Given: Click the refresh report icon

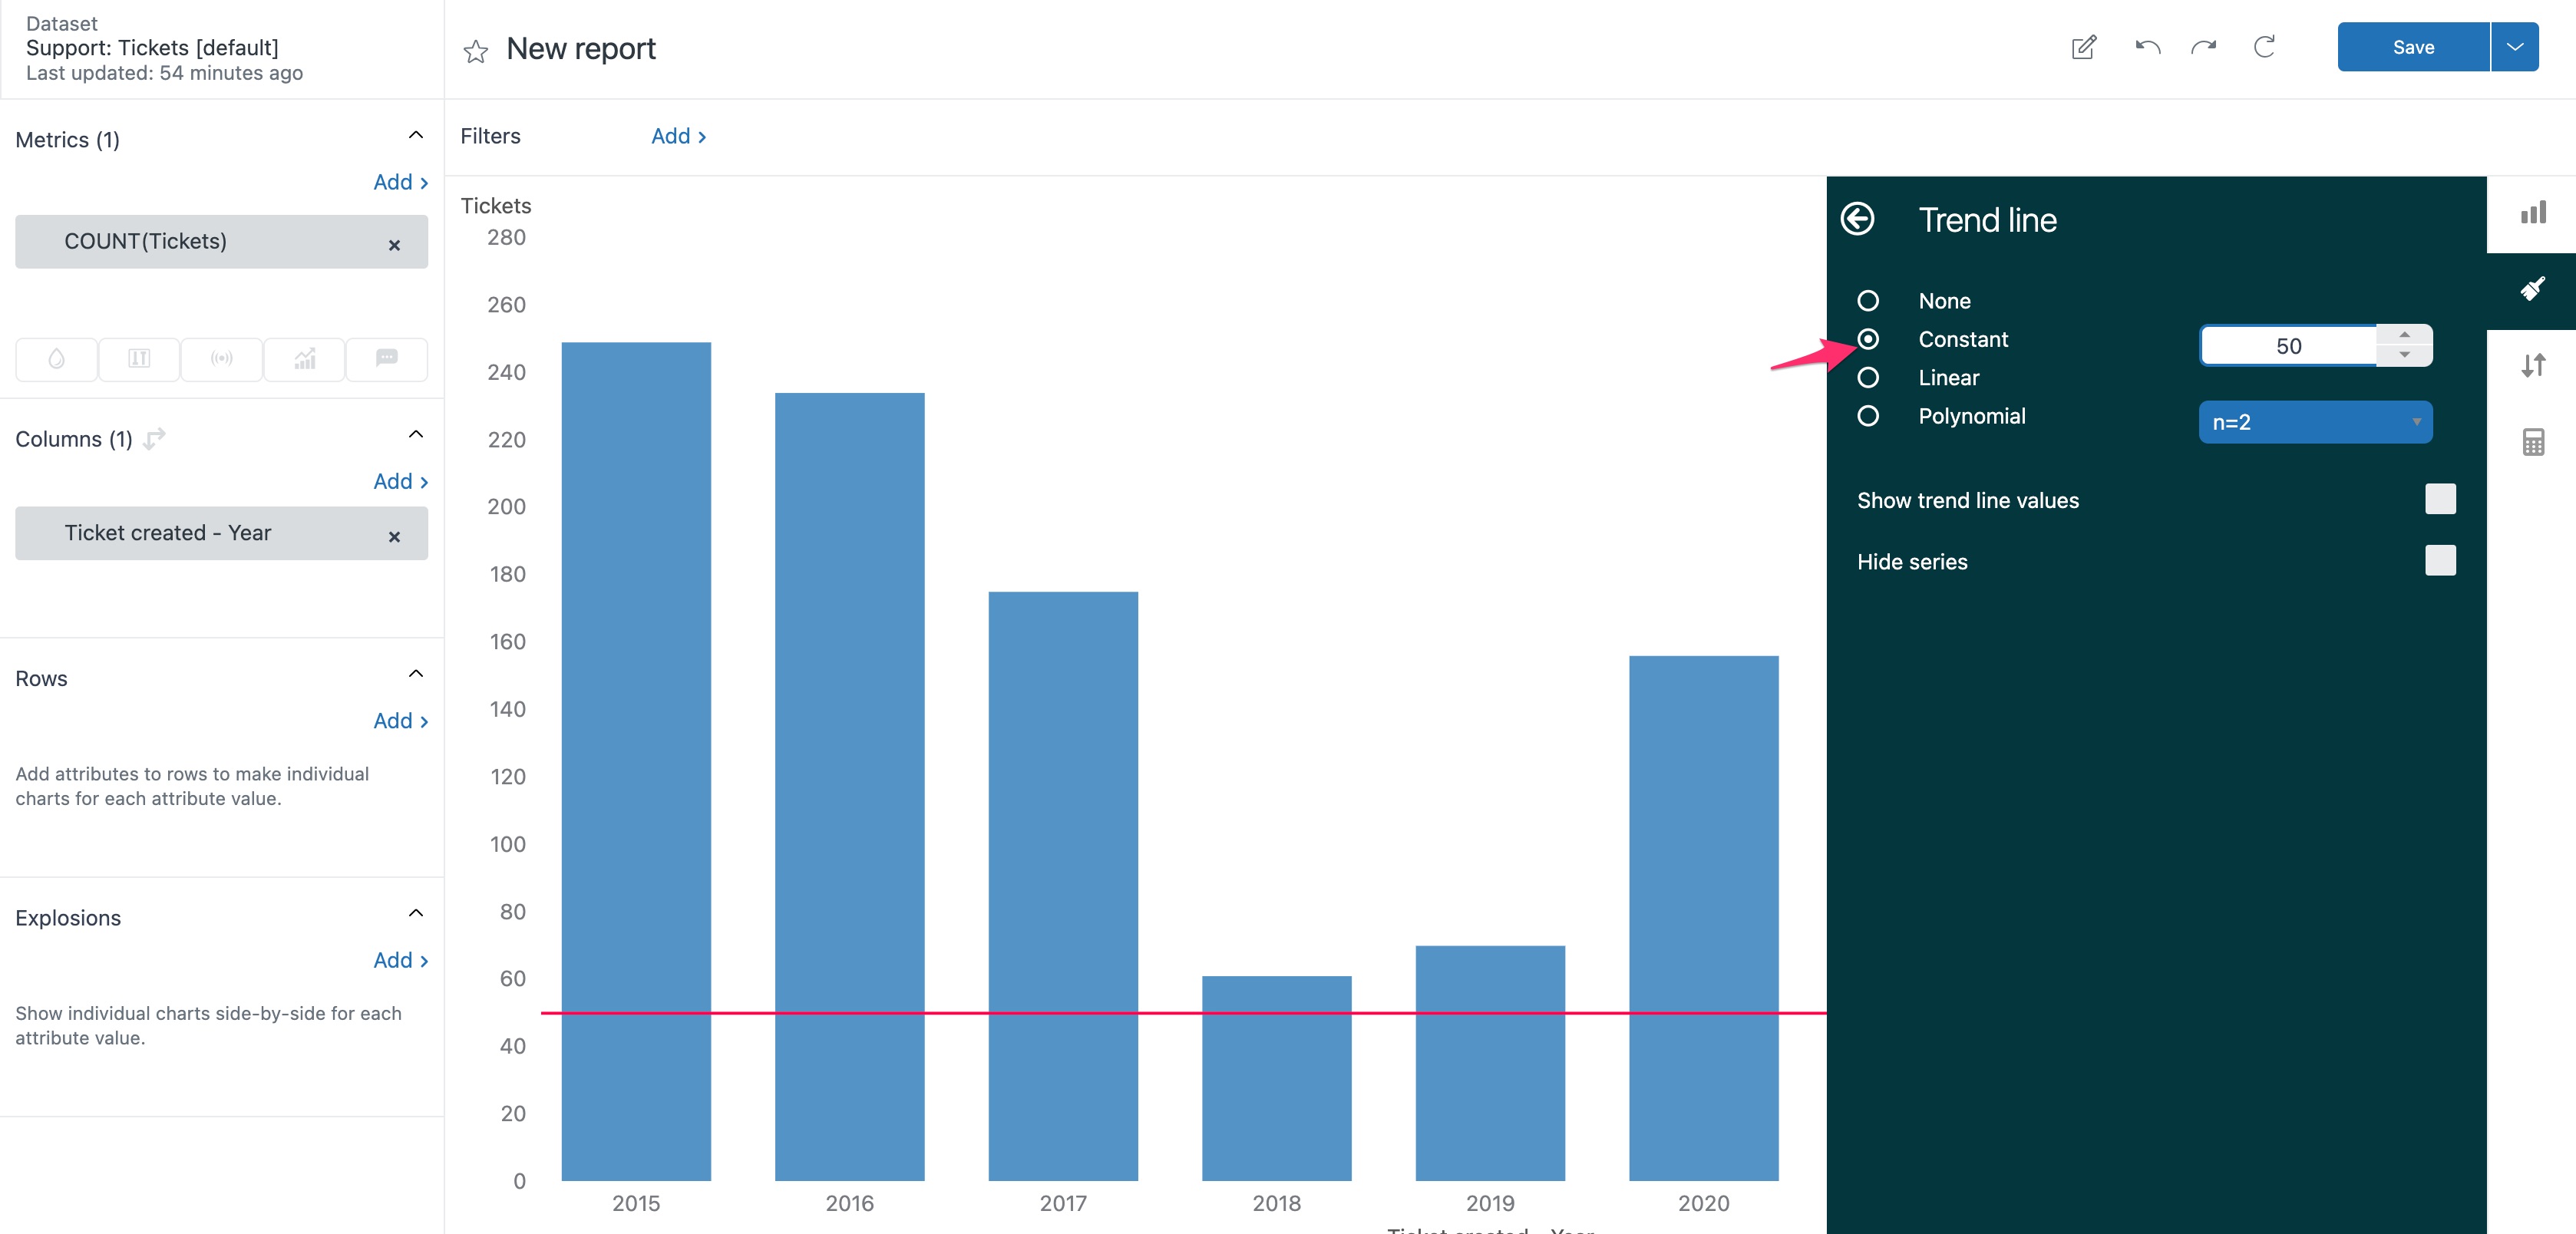Looking at the screenshot, I should pyautogui.click(x=2264, y=47).
